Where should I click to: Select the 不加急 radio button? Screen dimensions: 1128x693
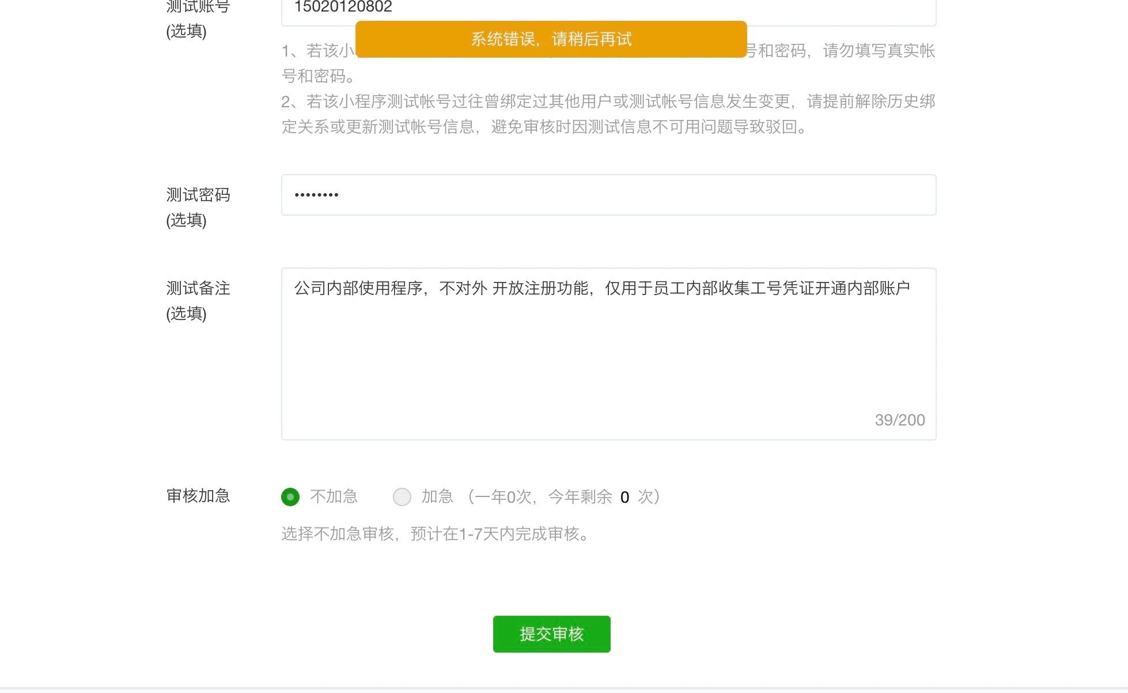click(x=290, y=496)
